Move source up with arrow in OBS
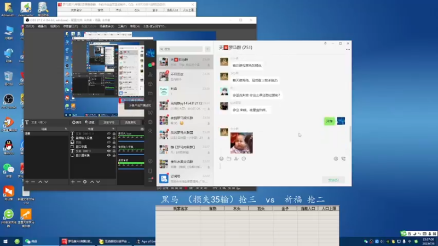The height and width of the screenshot is (246, 438). coord(92,182)
